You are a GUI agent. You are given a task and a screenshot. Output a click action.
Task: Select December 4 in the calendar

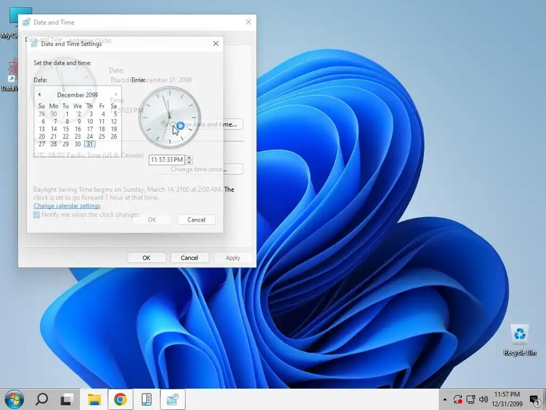click(x=103, y=114)
